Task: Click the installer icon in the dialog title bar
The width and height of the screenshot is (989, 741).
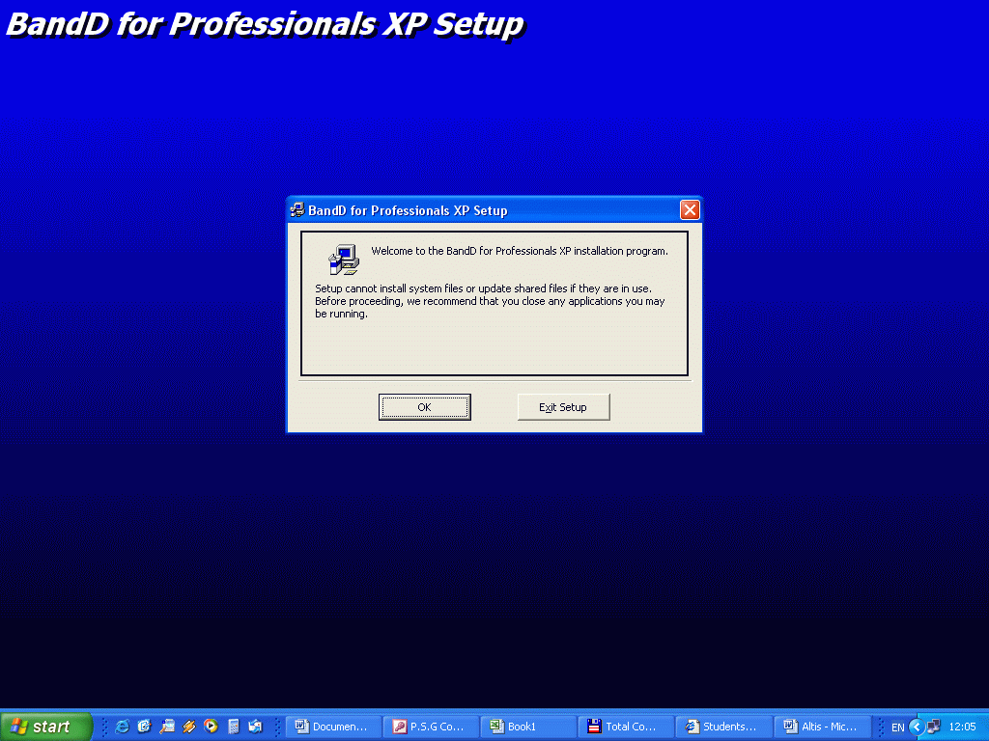Action: point(297,209)
